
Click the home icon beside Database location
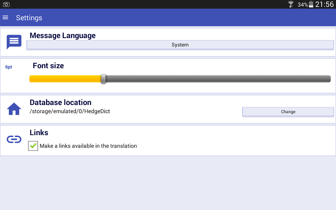coord(14,109)
